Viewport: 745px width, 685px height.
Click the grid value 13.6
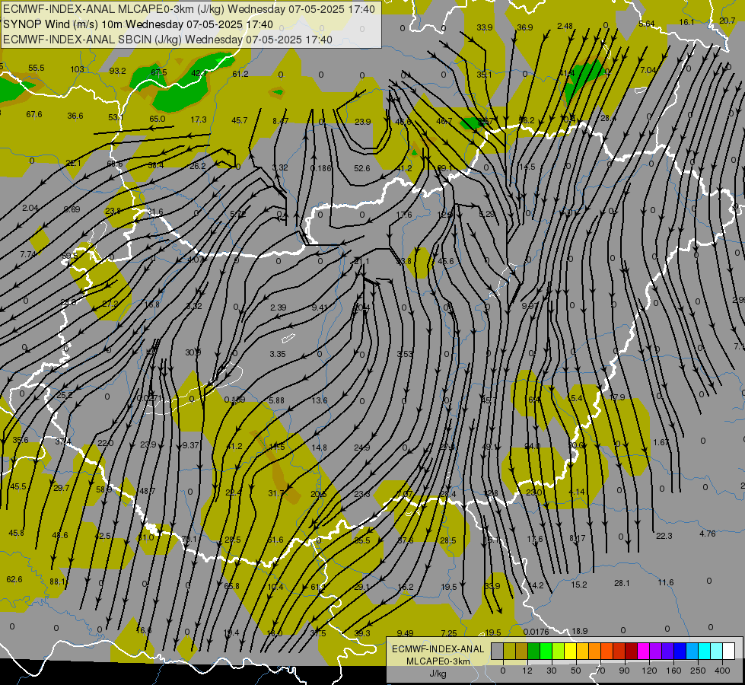(320, 400)
